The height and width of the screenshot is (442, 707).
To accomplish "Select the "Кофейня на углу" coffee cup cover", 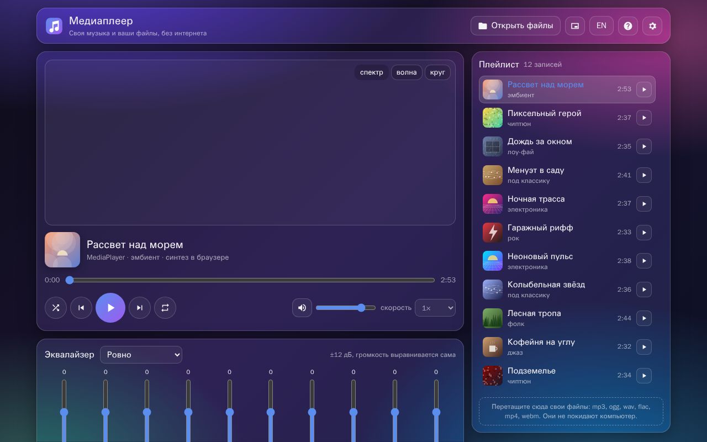I will (x=493, y=347).
